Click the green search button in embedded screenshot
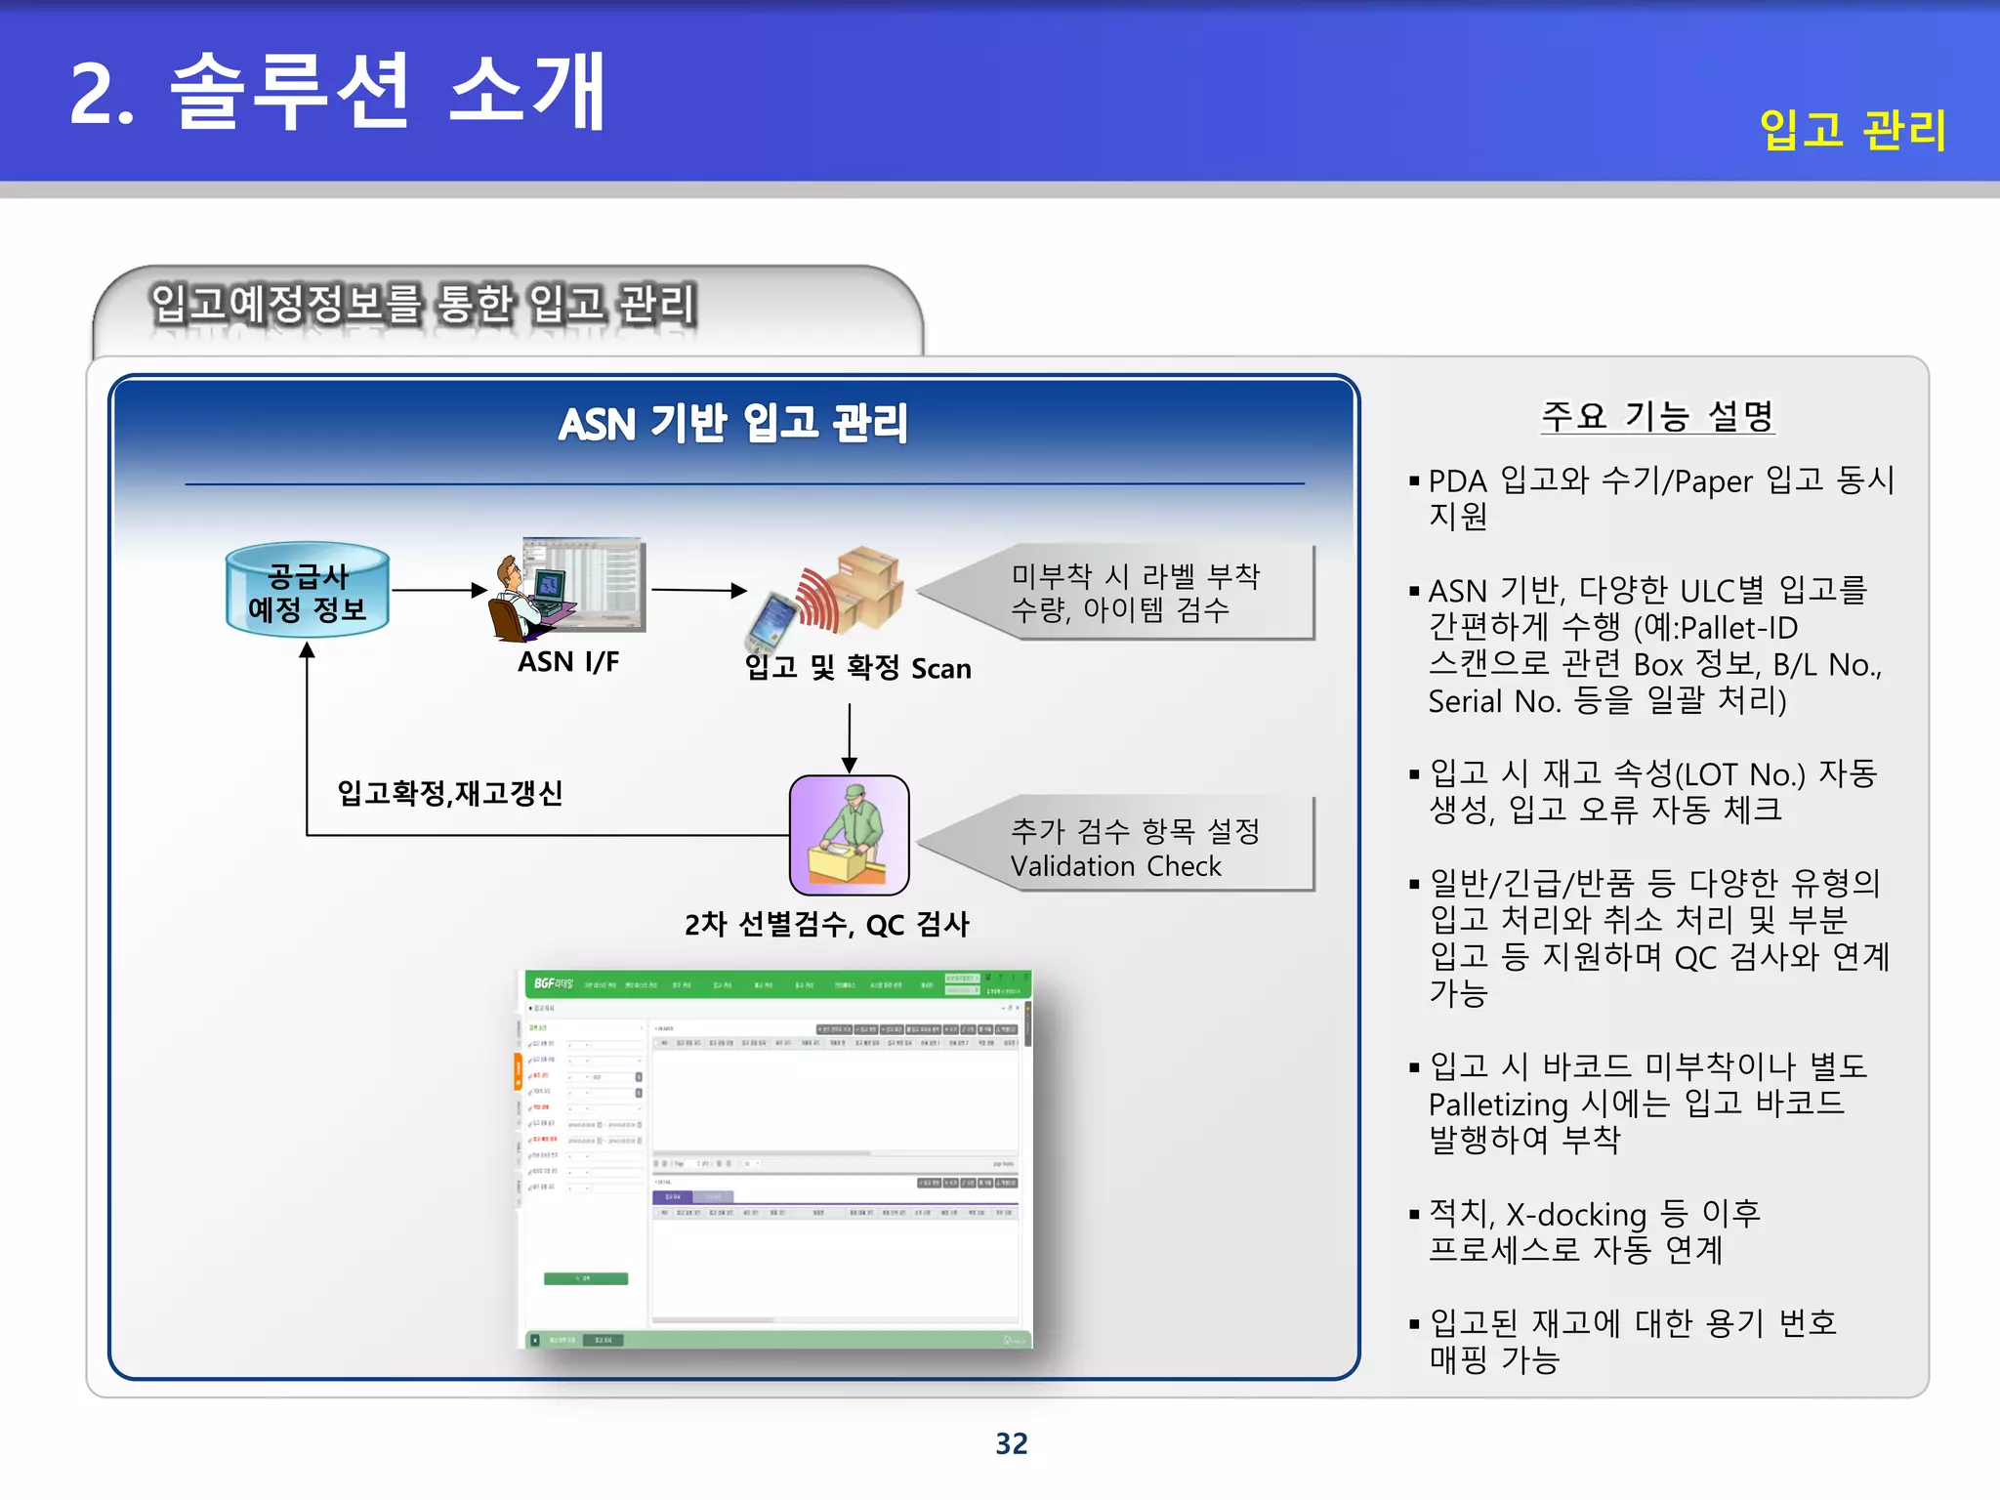2000x1500 pixels. 586,1278
